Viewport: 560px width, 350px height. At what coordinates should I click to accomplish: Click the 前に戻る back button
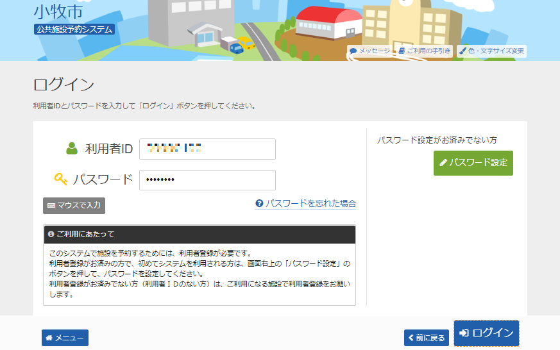(x=427, y=338)
